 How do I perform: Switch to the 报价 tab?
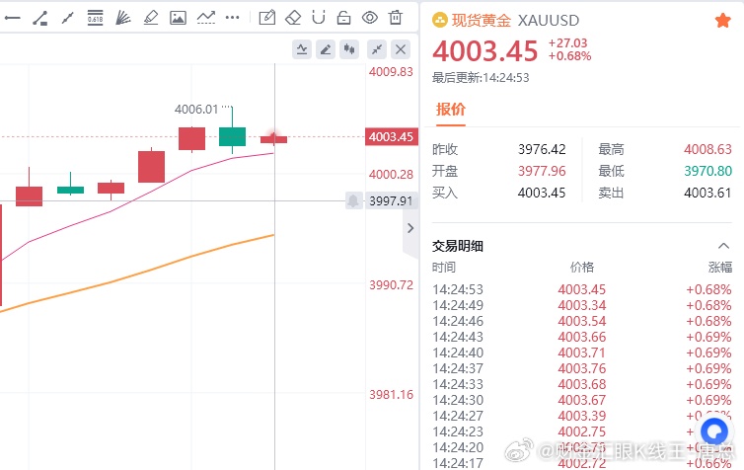tap(450, 110)
